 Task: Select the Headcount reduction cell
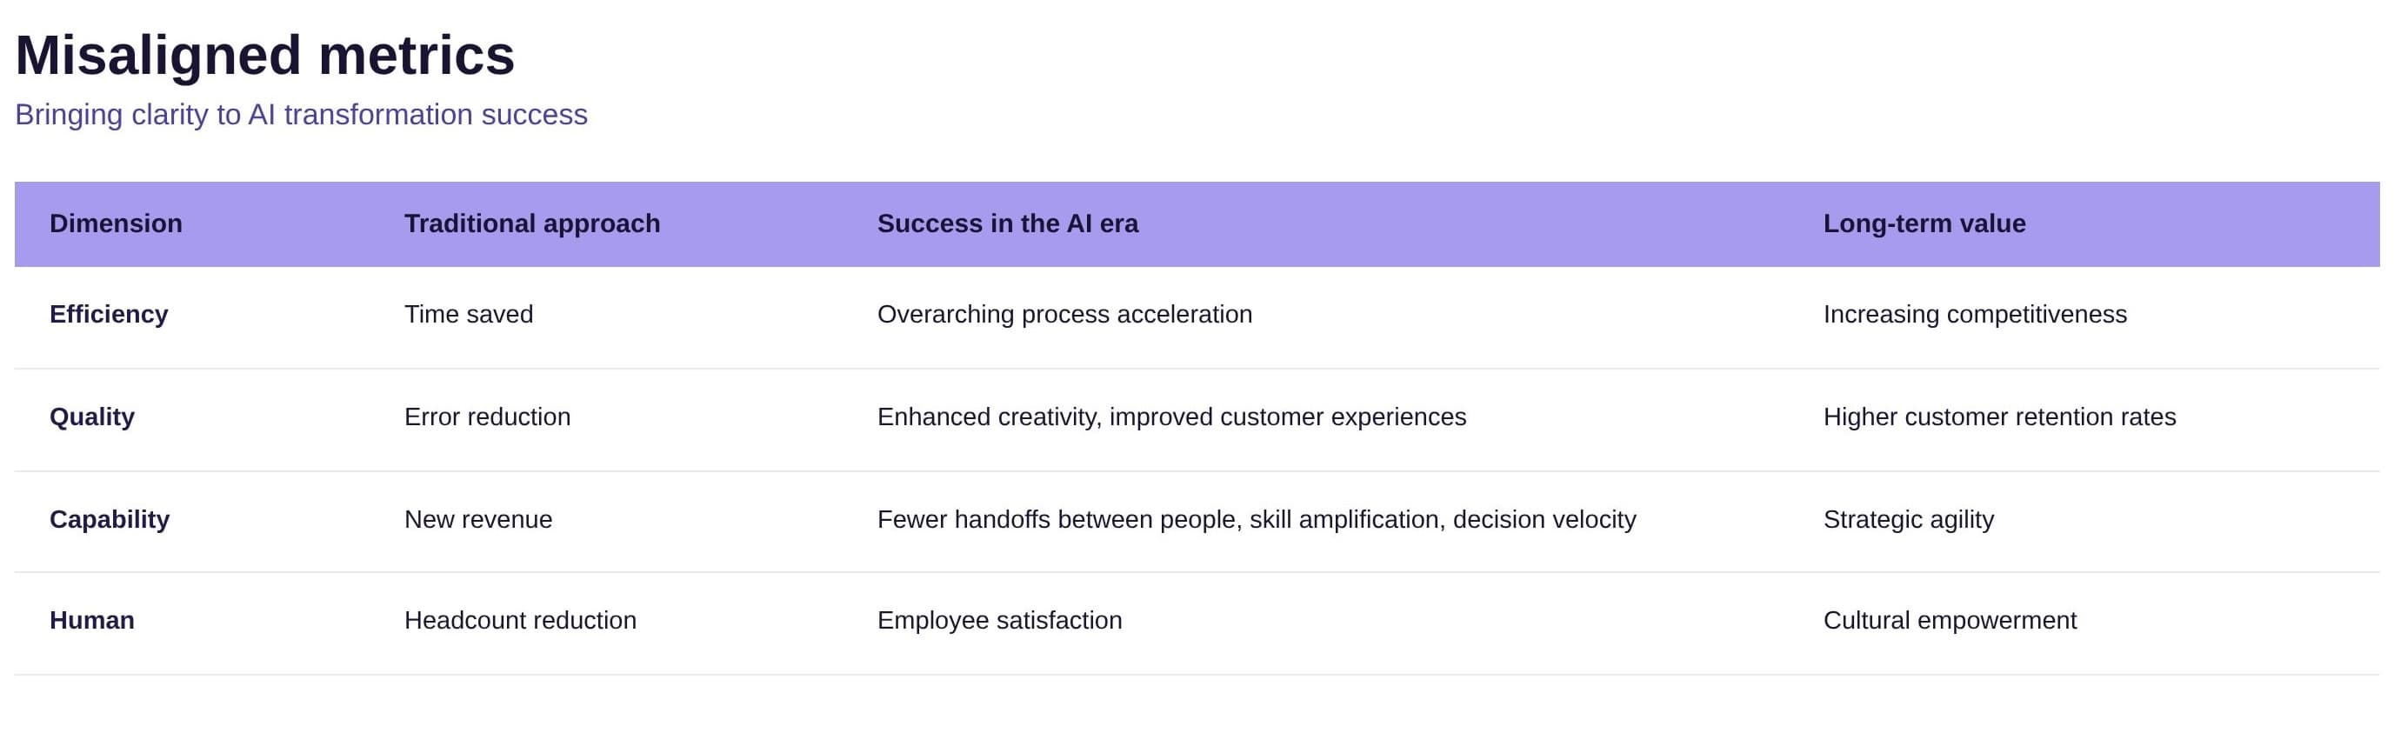coord(520,620)
